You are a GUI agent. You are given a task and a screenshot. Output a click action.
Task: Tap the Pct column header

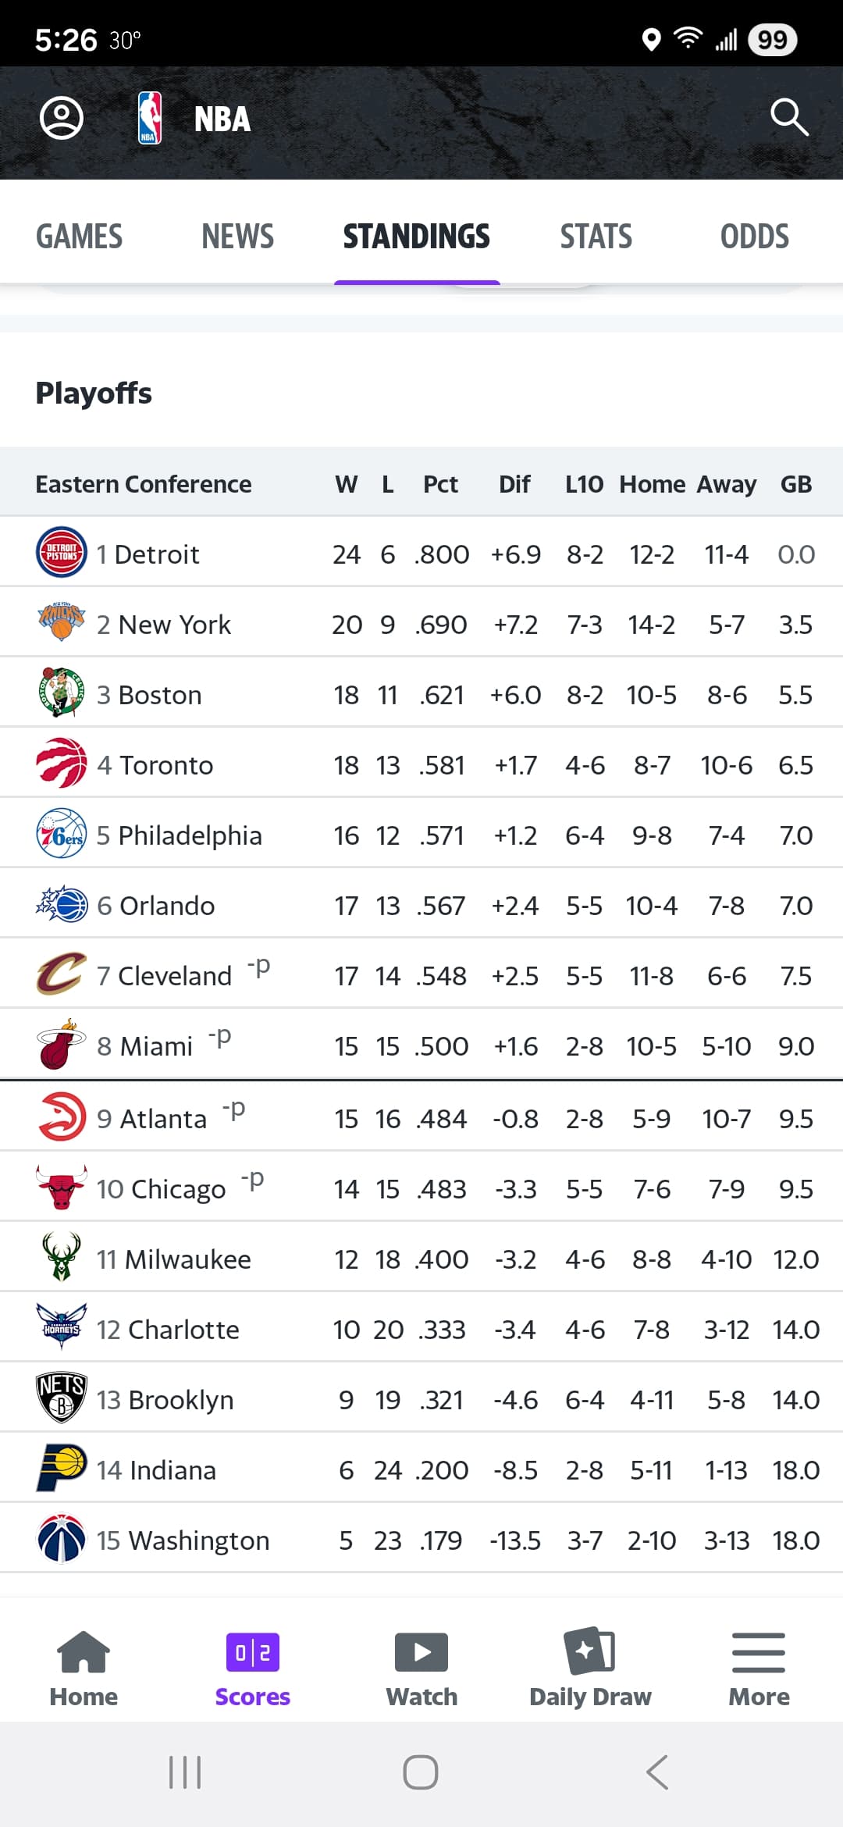(x=440, y=484)
